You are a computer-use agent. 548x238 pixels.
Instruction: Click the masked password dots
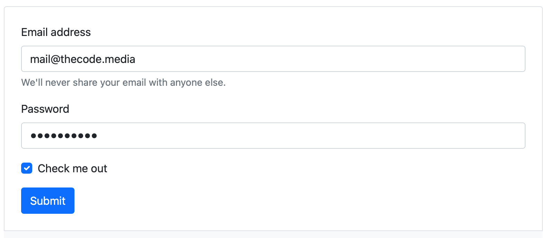(x=64, y=136)
